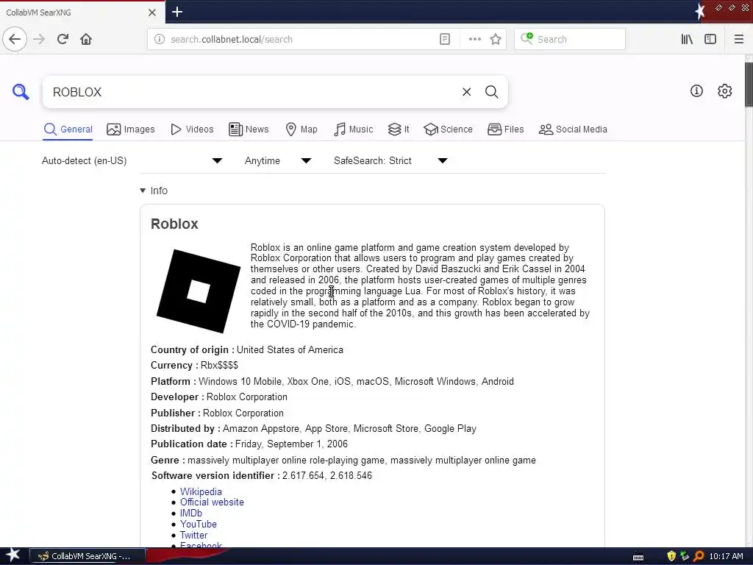Collapse the Info section

(154, 191)
